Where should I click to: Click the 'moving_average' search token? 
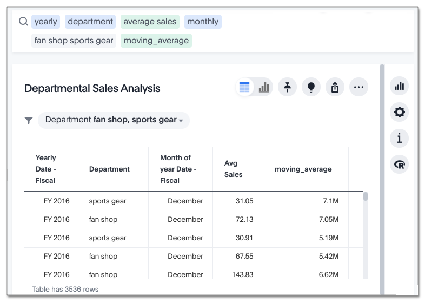click(156, 41)
